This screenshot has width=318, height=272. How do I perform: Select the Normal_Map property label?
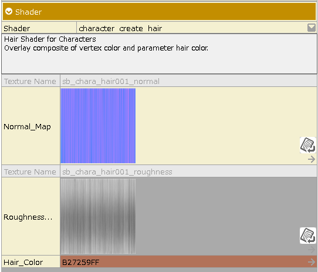pyautogui.click(x=27, y=127)
